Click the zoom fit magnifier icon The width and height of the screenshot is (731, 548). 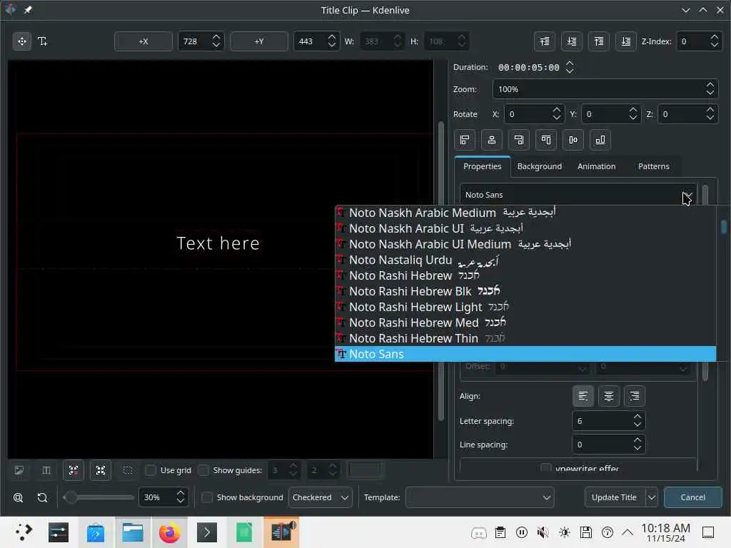18,497
